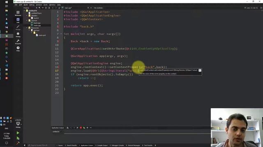Close the main.cpp document with X
Screen dimensions: 263x147
[x=91, y=8]
